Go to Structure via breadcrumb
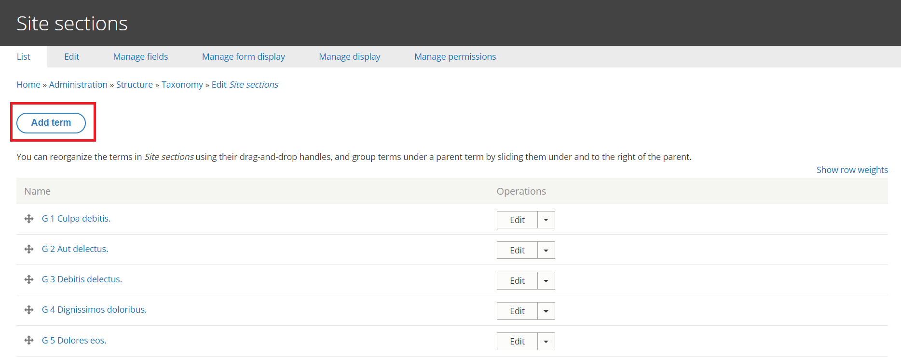This screenshot has height=357, width=901. (134, 84)
